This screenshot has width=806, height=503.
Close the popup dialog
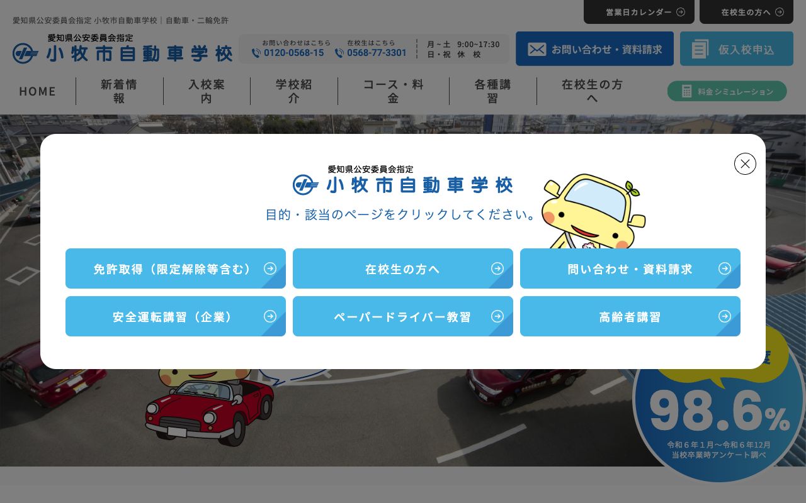pyautogui.click(x=745, y=163)
